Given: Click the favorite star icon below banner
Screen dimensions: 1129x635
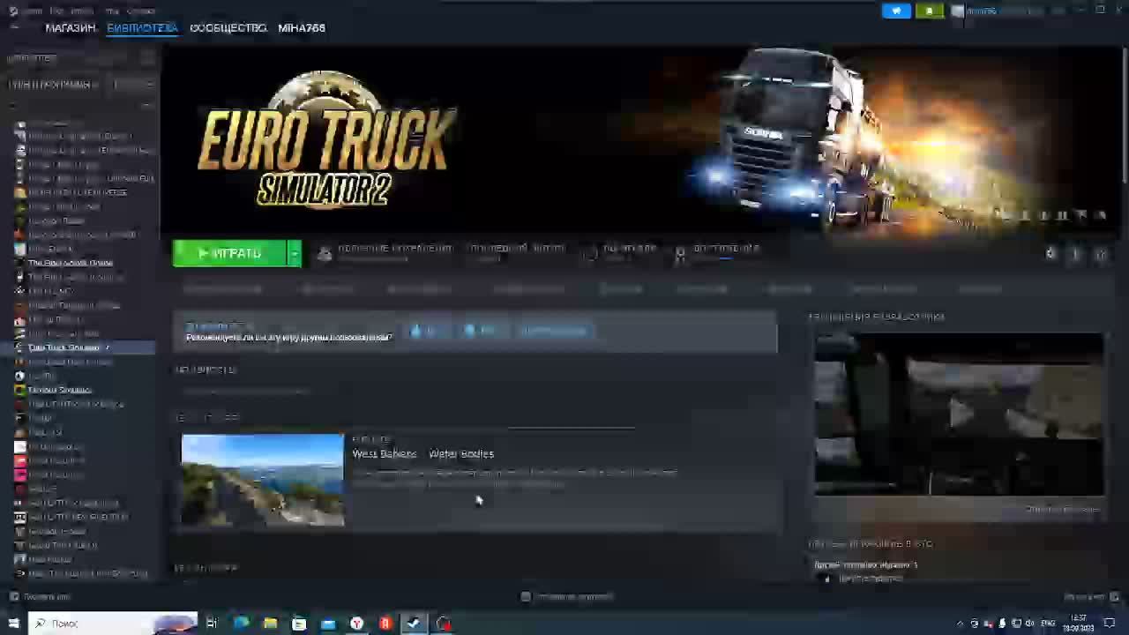Looking at the screenshot, I should 1101,254.
